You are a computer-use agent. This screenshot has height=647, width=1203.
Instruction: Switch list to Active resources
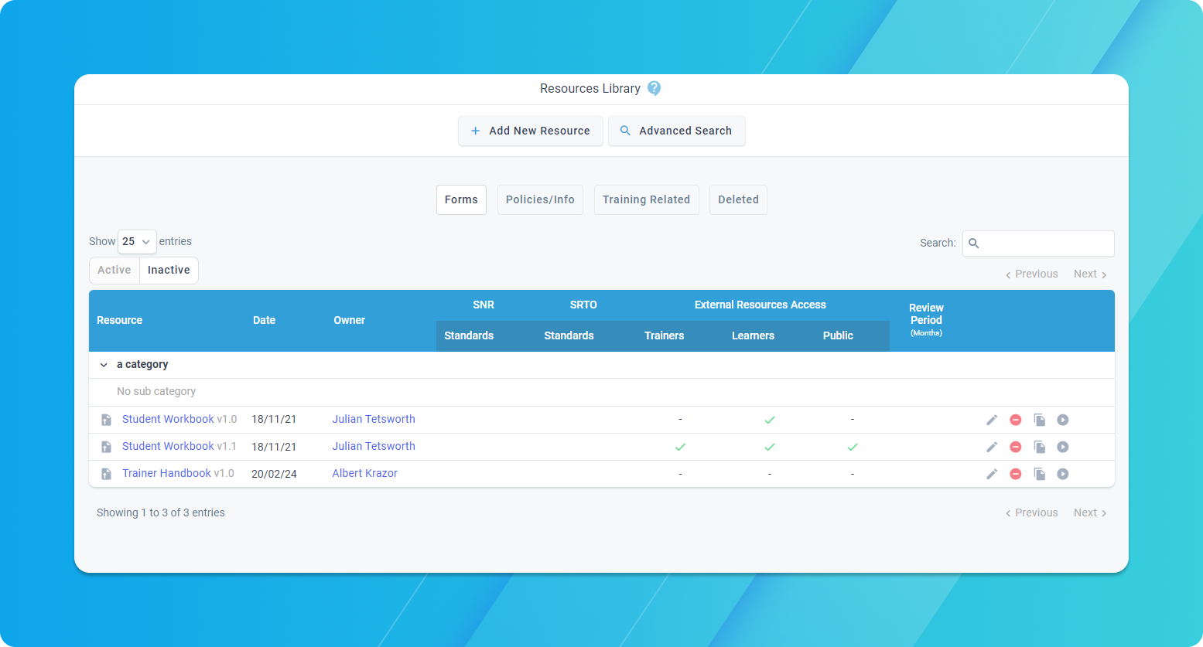pos(114,271)
